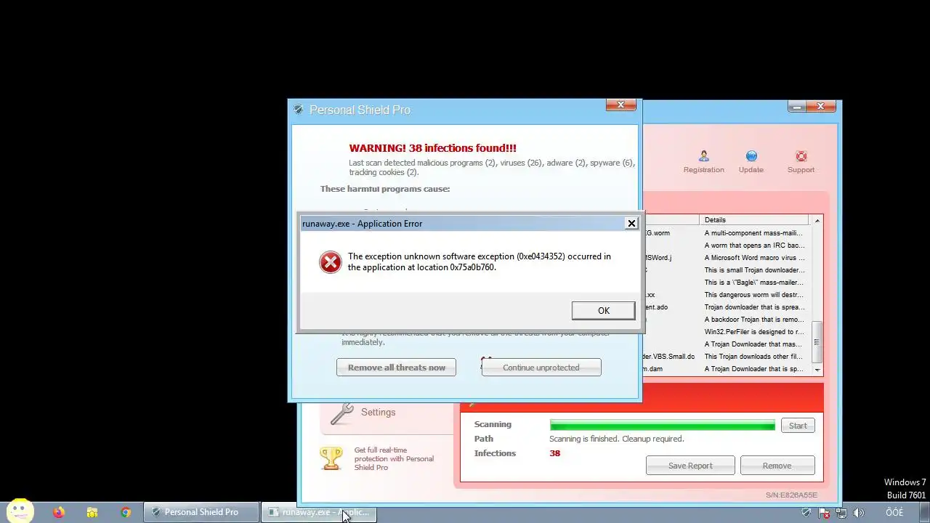
Task: Minimize the main Personal Shield Pro window
Action: 797,107
